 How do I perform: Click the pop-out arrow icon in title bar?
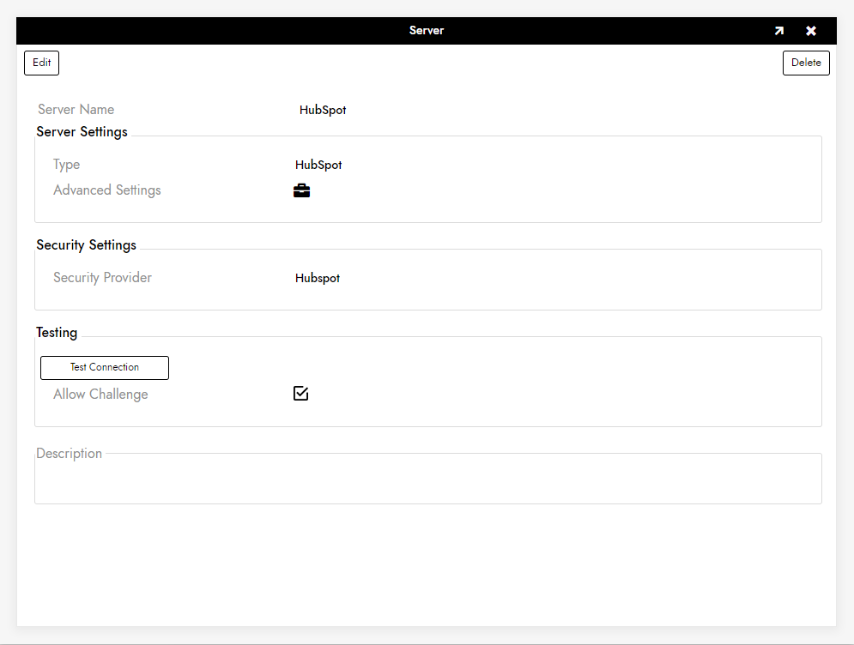[778, 31]
